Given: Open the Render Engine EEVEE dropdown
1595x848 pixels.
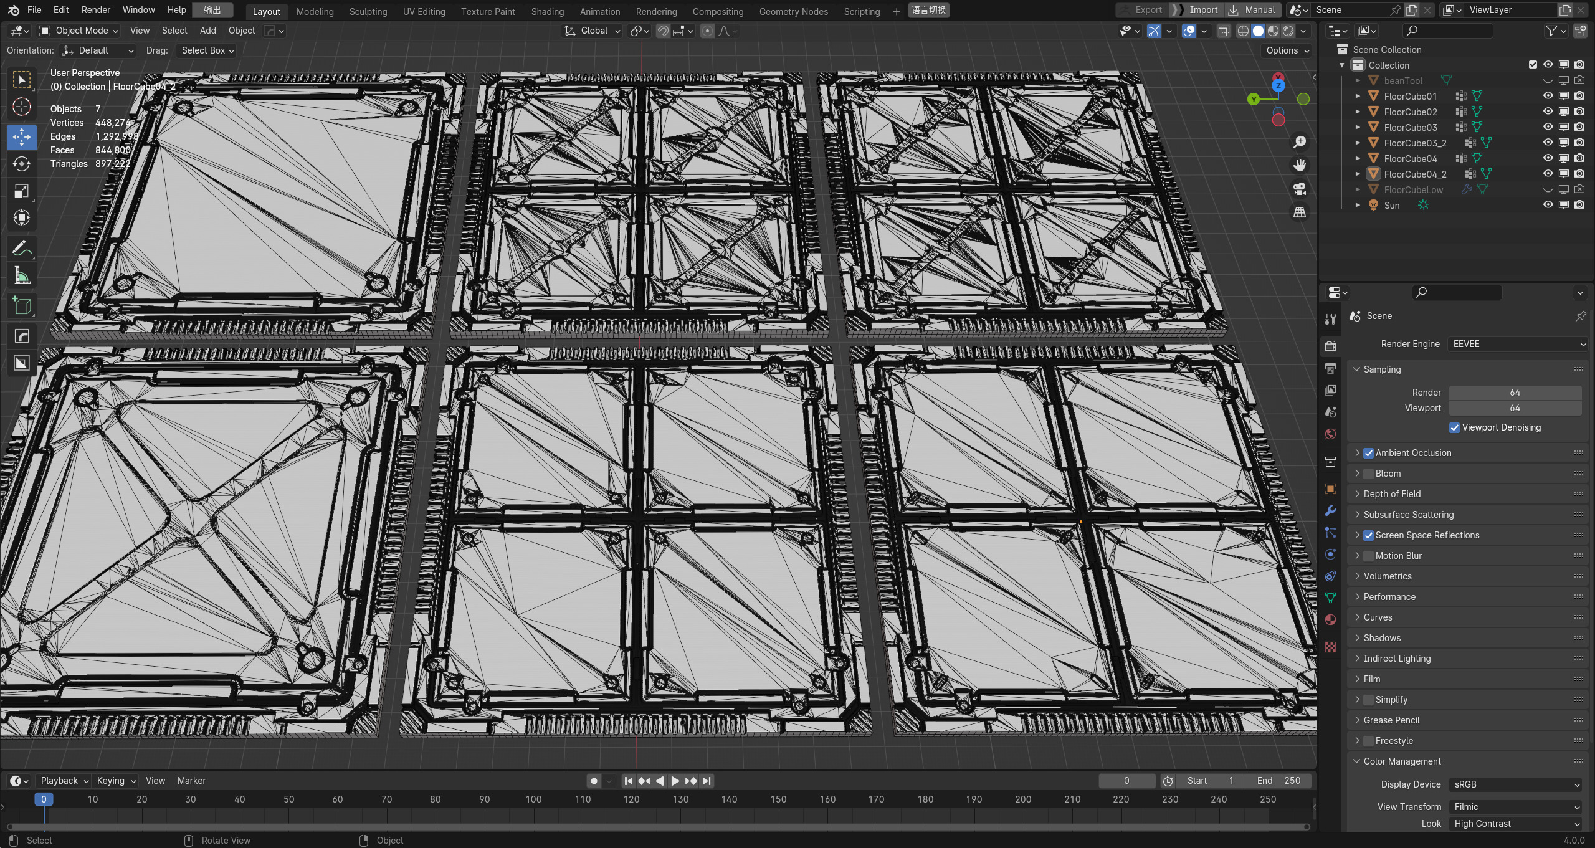Looking at the screenshot, I should click(1517, 344).
